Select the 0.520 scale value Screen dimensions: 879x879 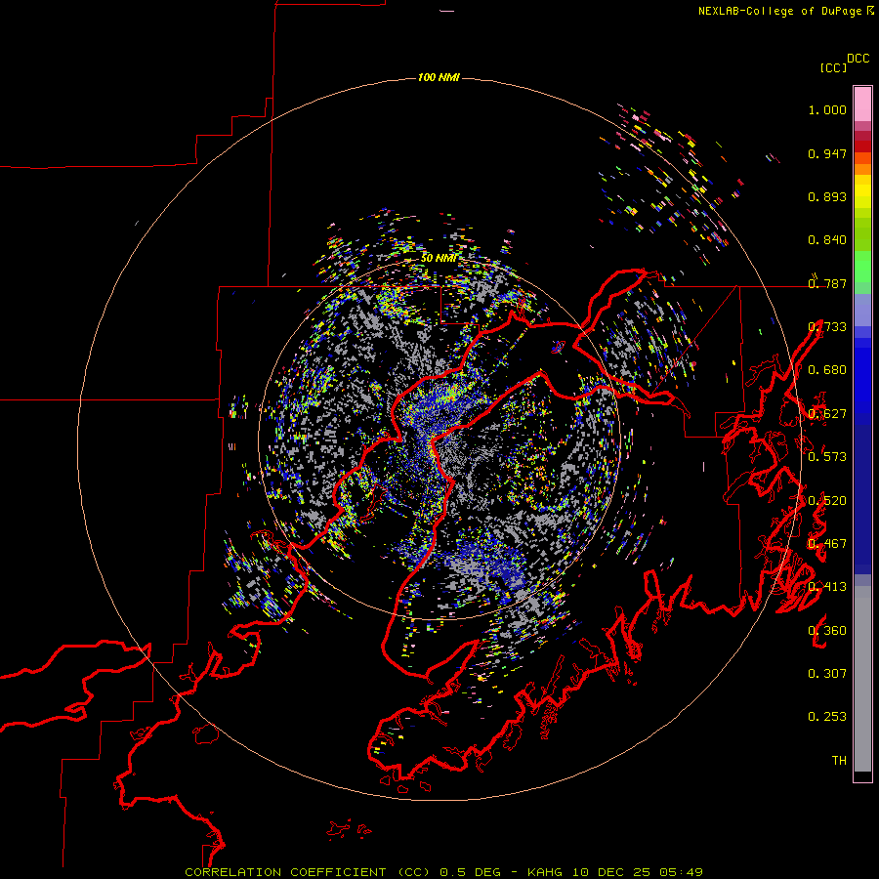click(x=827, y=501)
